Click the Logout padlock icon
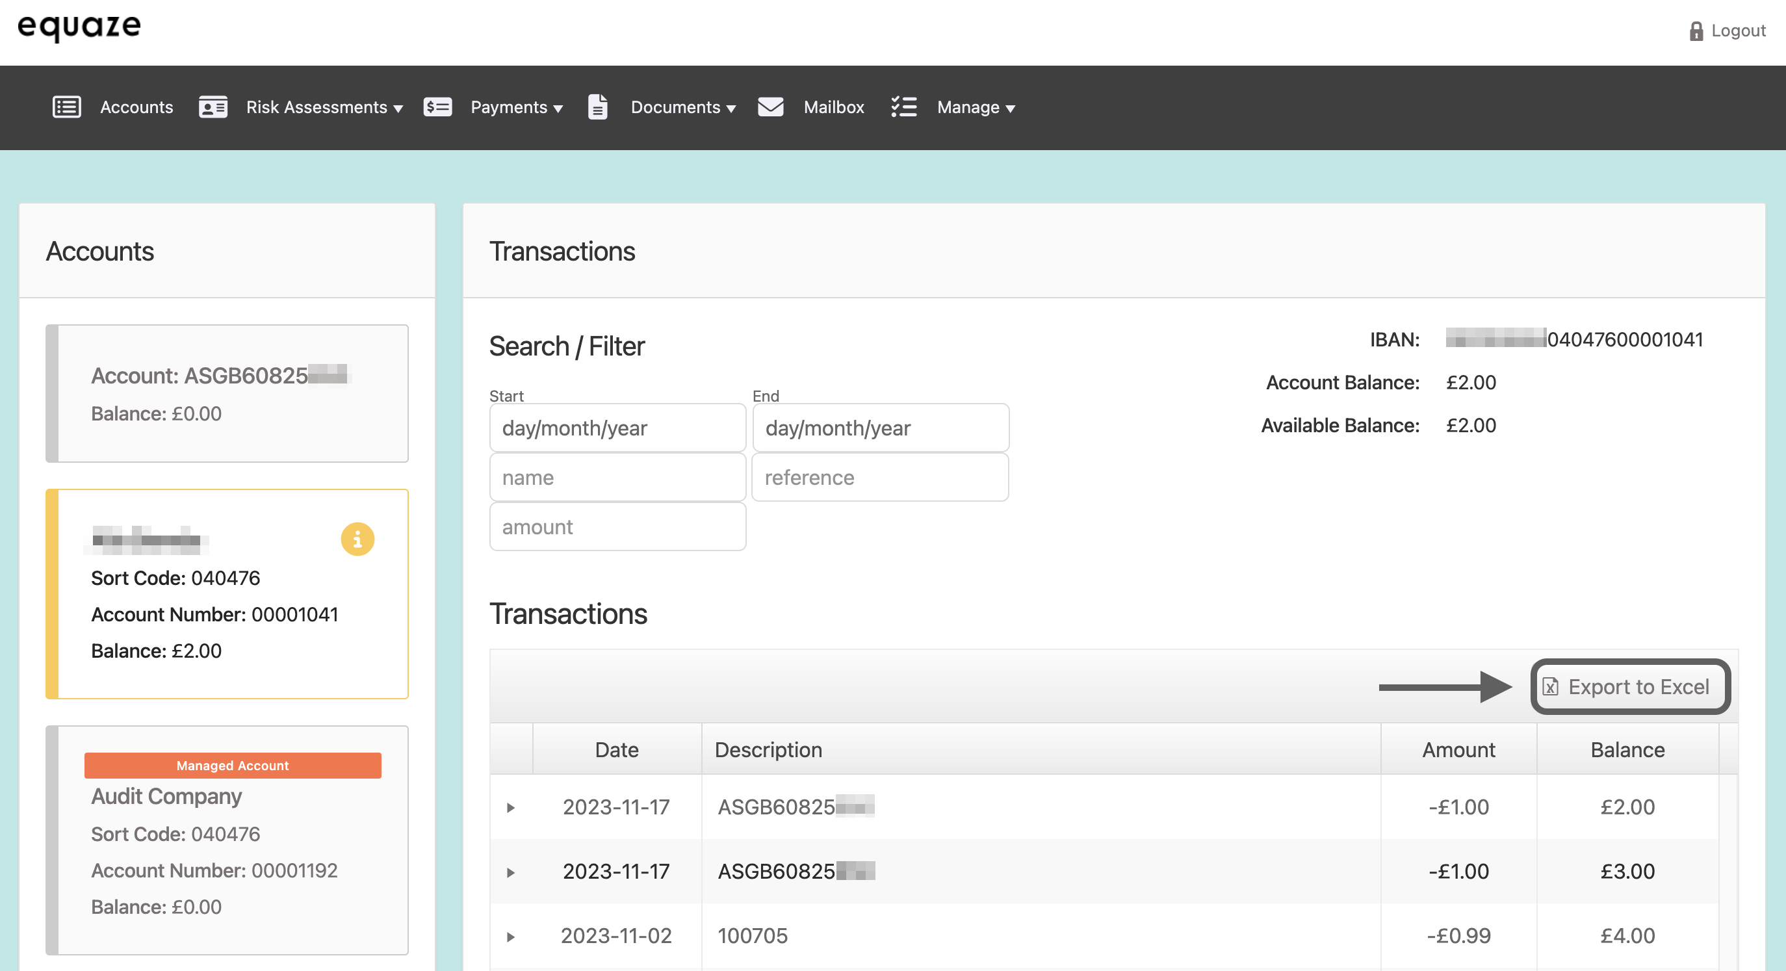The width and height of the screenshot is (1786, 971). 1696,31
